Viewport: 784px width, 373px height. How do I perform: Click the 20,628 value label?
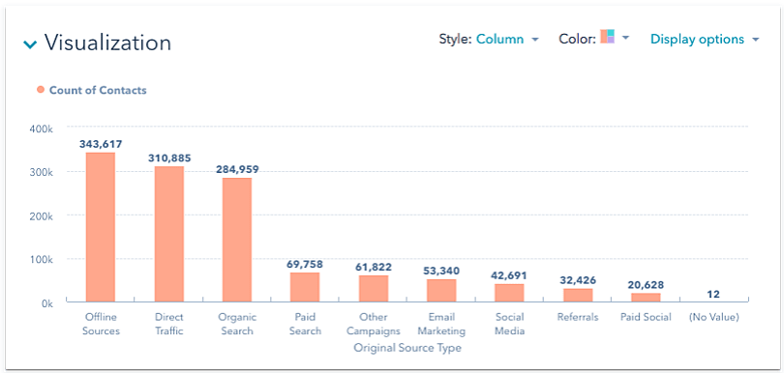[x=646, y=285]
